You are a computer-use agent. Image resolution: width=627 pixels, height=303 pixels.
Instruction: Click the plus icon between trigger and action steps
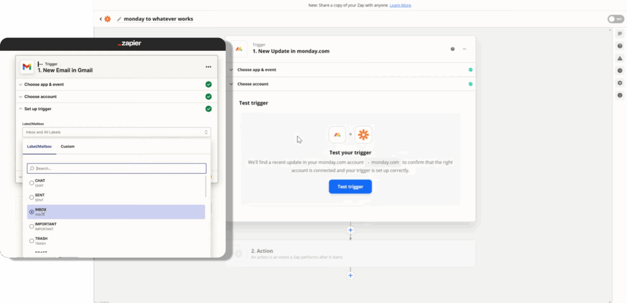click(350, 230)
